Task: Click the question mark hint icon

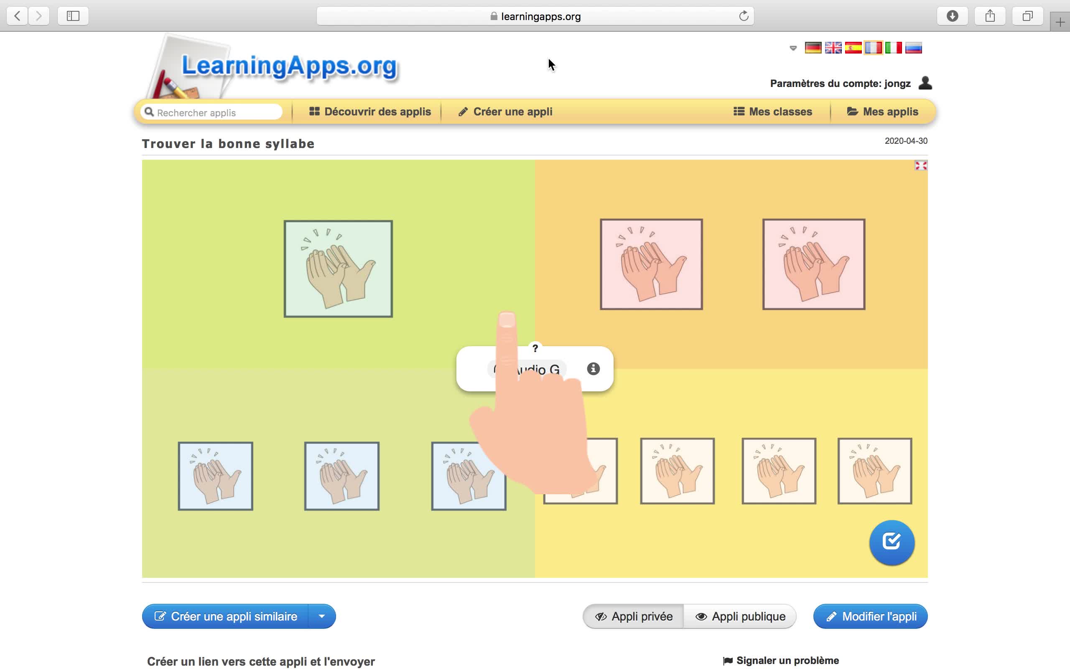Action: (x=535, y=348)
